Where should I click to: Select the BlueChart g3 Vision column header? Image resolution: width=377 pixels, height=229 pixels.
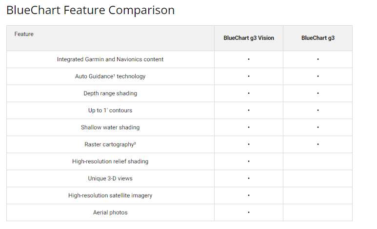tap(249, 38)
